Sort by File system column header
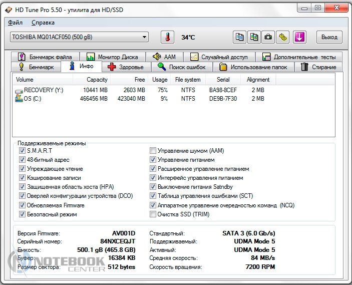This screenshot has height=285, width=352. 188,80
